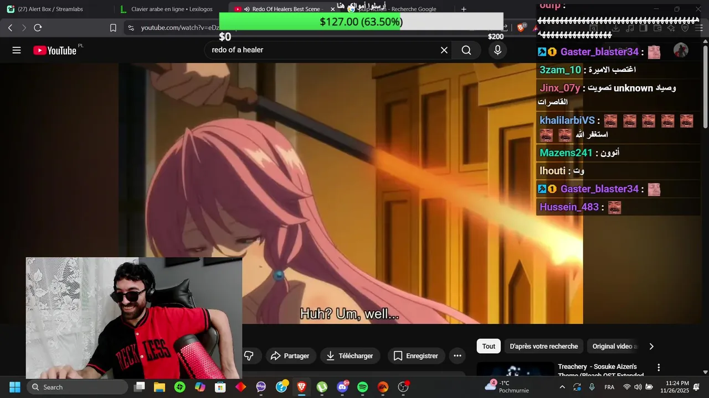Open the Windows Start menu
The height and width of the screenshot is (398, 709).
pos(15,387)
